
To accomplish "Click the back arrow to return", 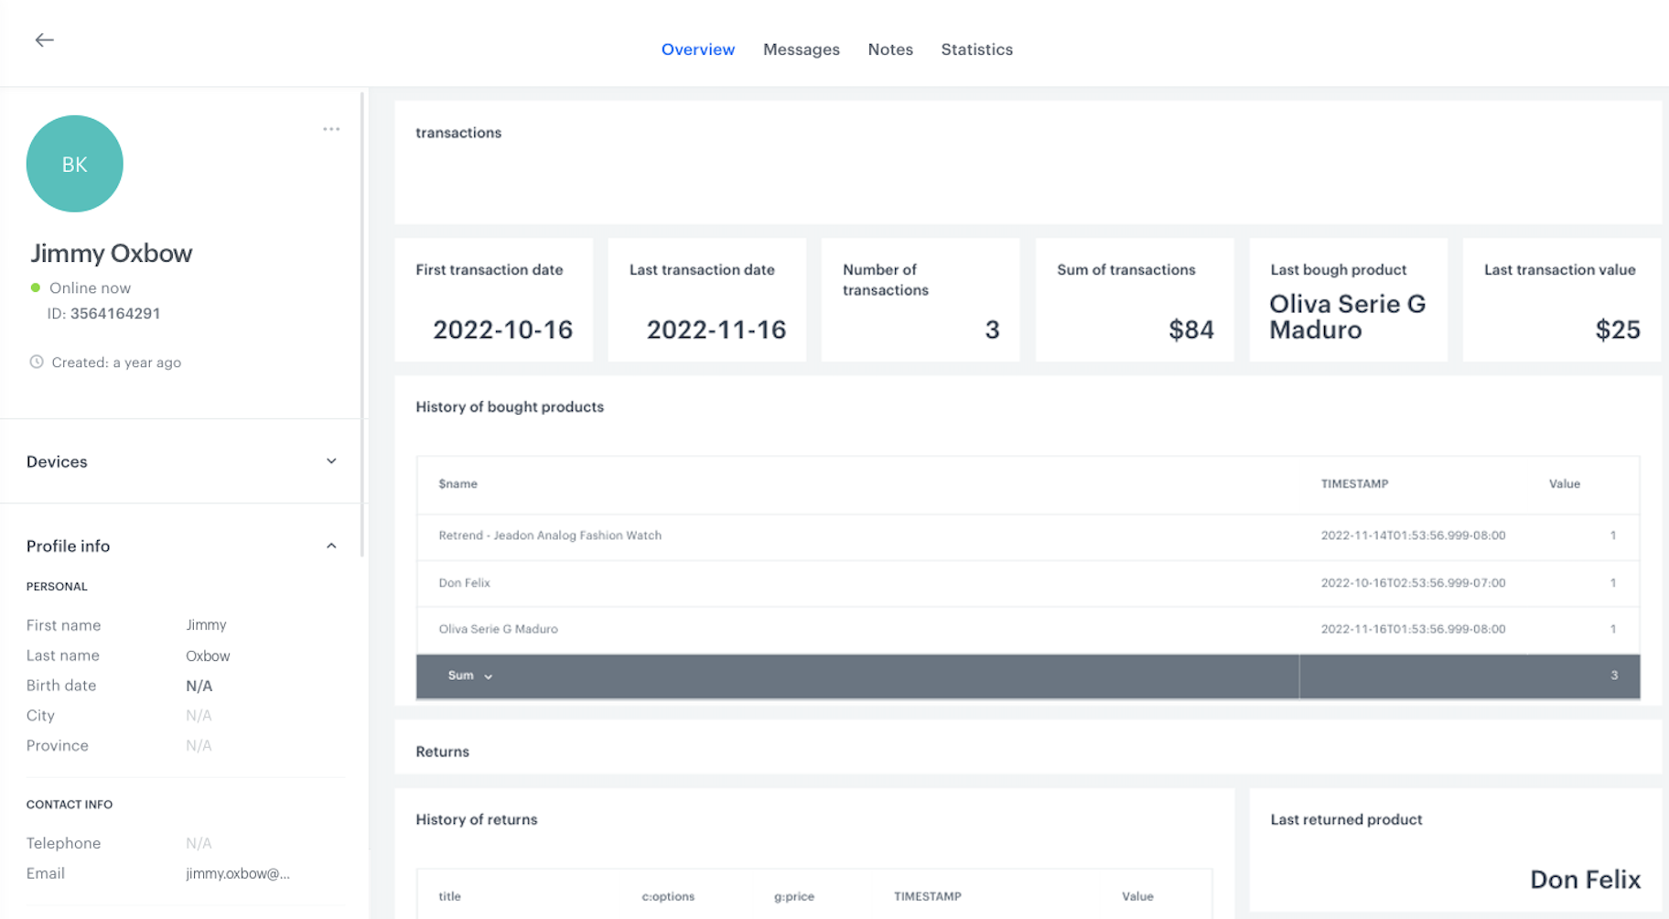I will (x=43, y=39).
